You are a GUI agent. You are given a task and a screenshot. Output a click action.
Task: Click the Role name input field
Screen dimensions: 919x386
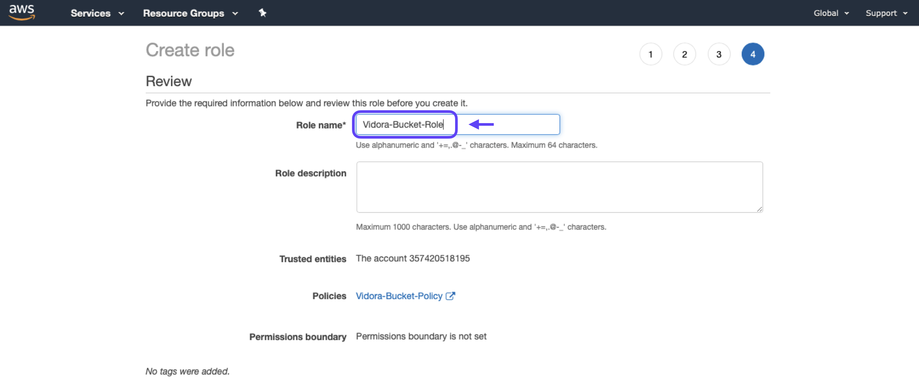click(x=457, y=124)
